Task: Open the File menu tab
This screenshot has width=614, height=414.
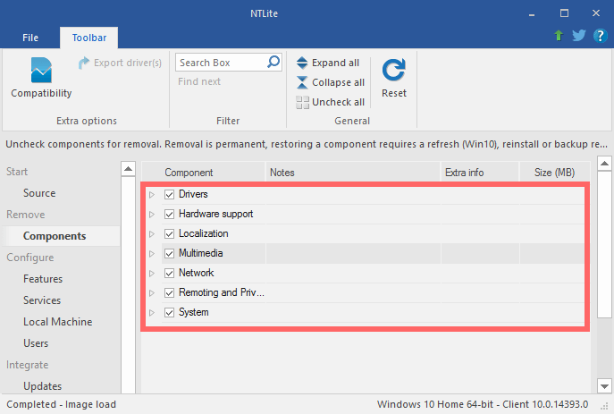Action: point(30,38)
